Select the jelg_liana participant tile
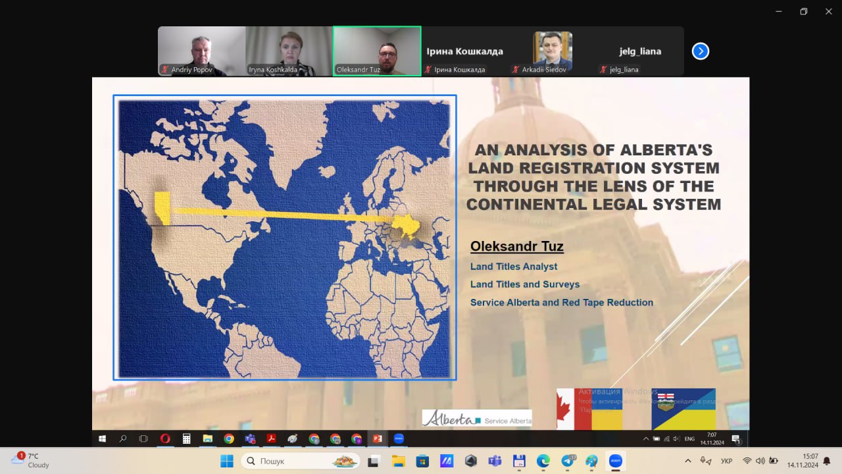The height and width of the screenshot is (474, 842). pyautogui.click(x=639, y=51)
